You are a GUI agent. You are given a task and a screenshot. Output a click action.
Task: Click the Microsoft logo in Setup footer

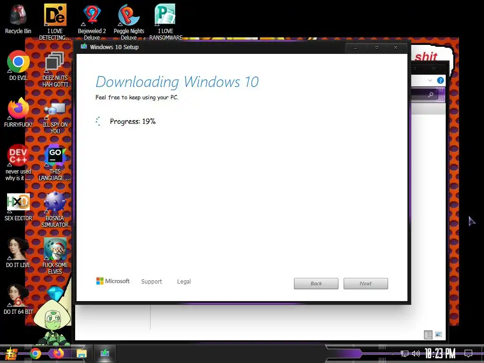(113, 281)
